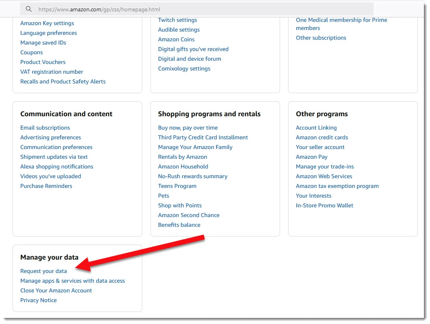Viewport: 430px width, 324px height.
Task: Open the Coupons link
Action: 32,52
